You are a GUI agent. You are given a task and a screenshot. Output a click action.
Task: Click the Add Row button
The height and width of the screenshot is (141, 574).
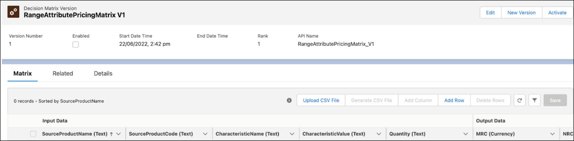tap(454, 100)
